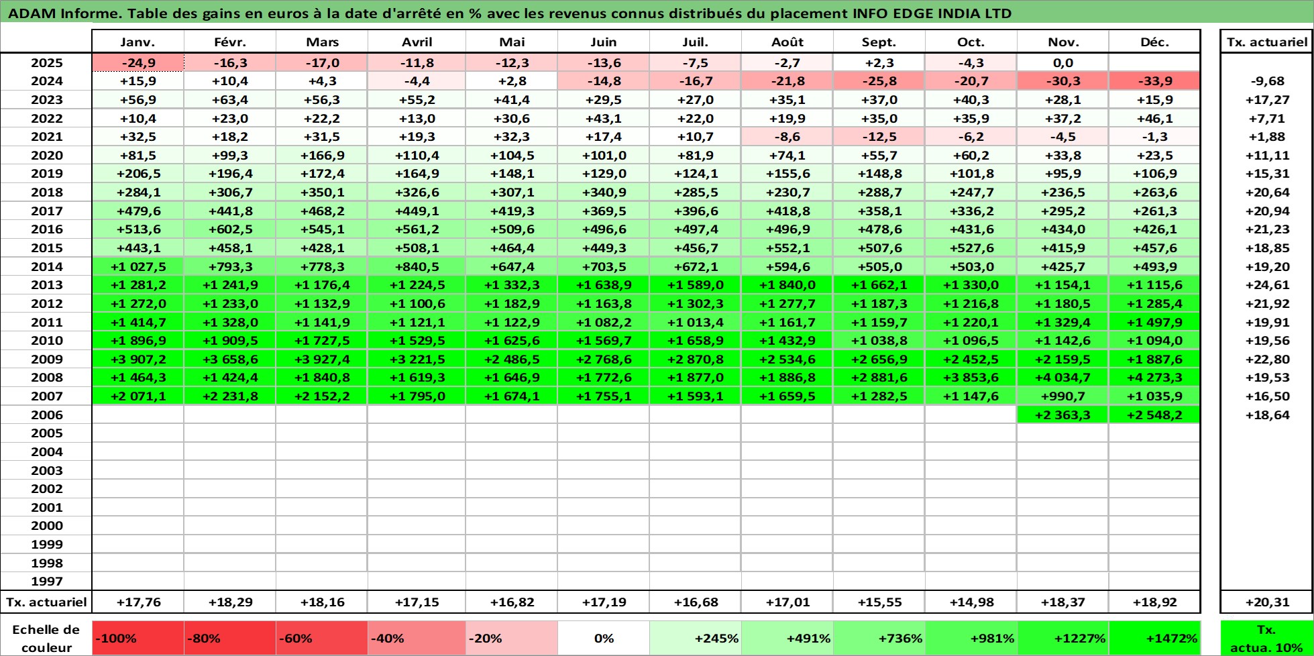Select the Tx. actuariel bottom row label
1314x656 pixels.
click(x=46, y=602)
